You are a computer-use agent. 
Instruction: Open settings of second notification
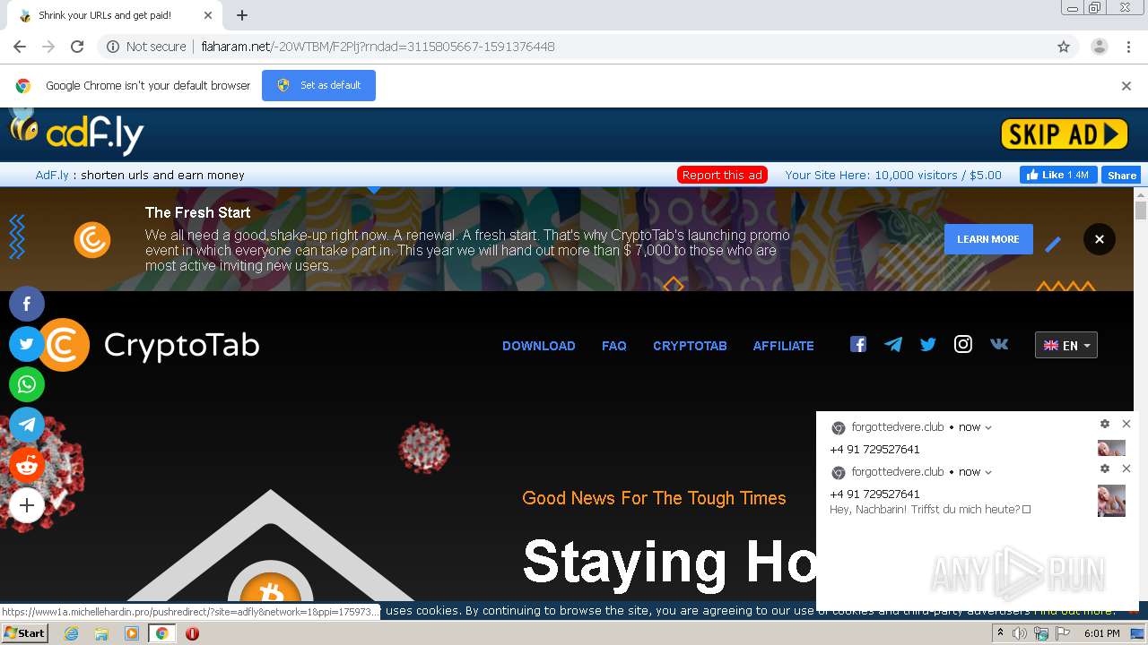(x=1105, y=469)
